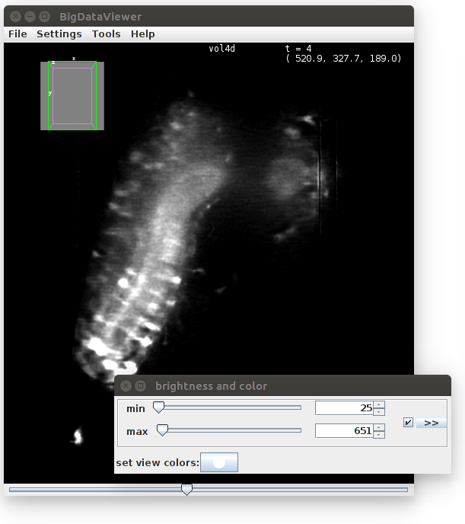Click the min brightness slider handle

(x=158, y=407)
